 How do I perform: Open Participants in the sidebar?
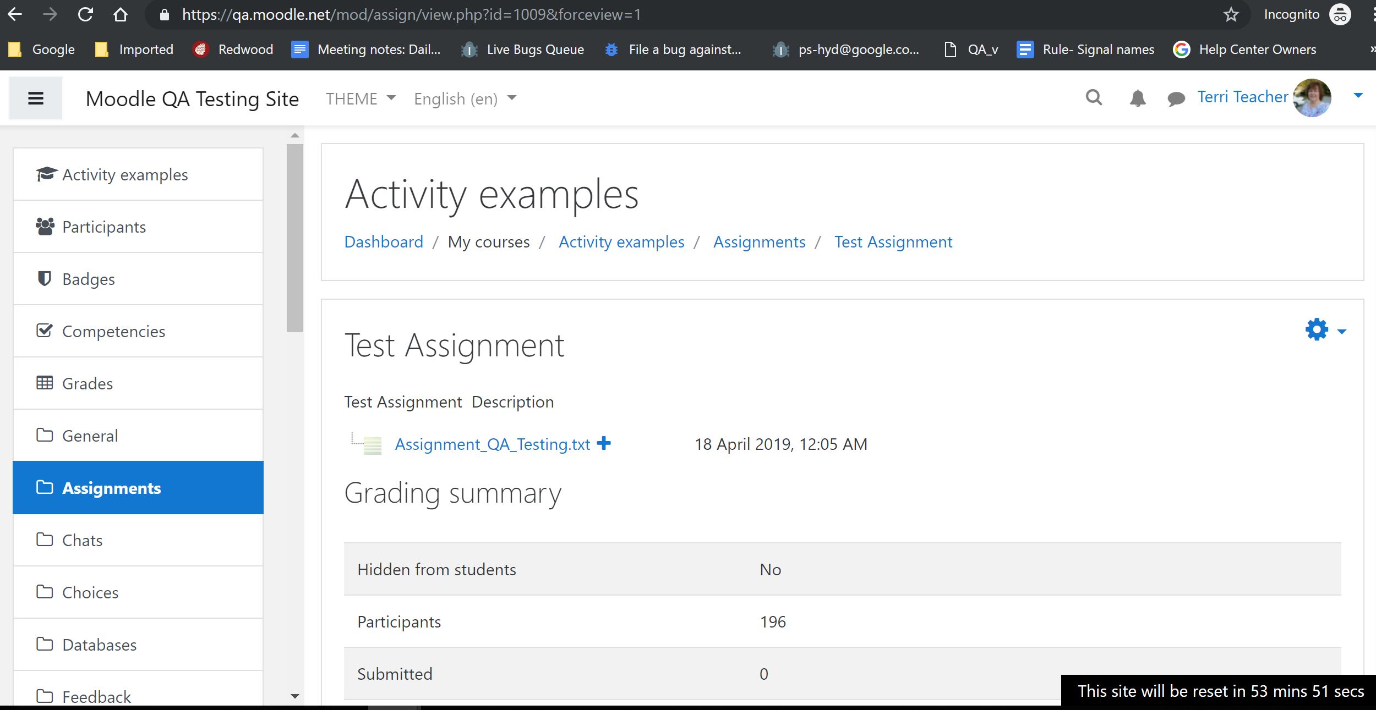pyautogui.click(x=138, y=227)
